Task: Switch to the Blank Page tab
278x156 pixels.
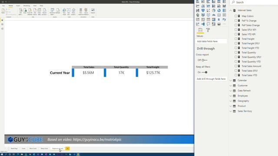Action: point(14,149)
